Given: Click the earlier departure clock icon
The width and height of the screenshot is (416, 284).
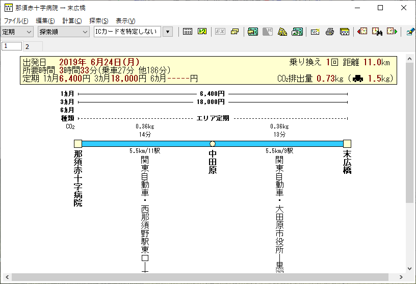Looking at the screenshot, I should pyautogui.click(x=362, y=32).
